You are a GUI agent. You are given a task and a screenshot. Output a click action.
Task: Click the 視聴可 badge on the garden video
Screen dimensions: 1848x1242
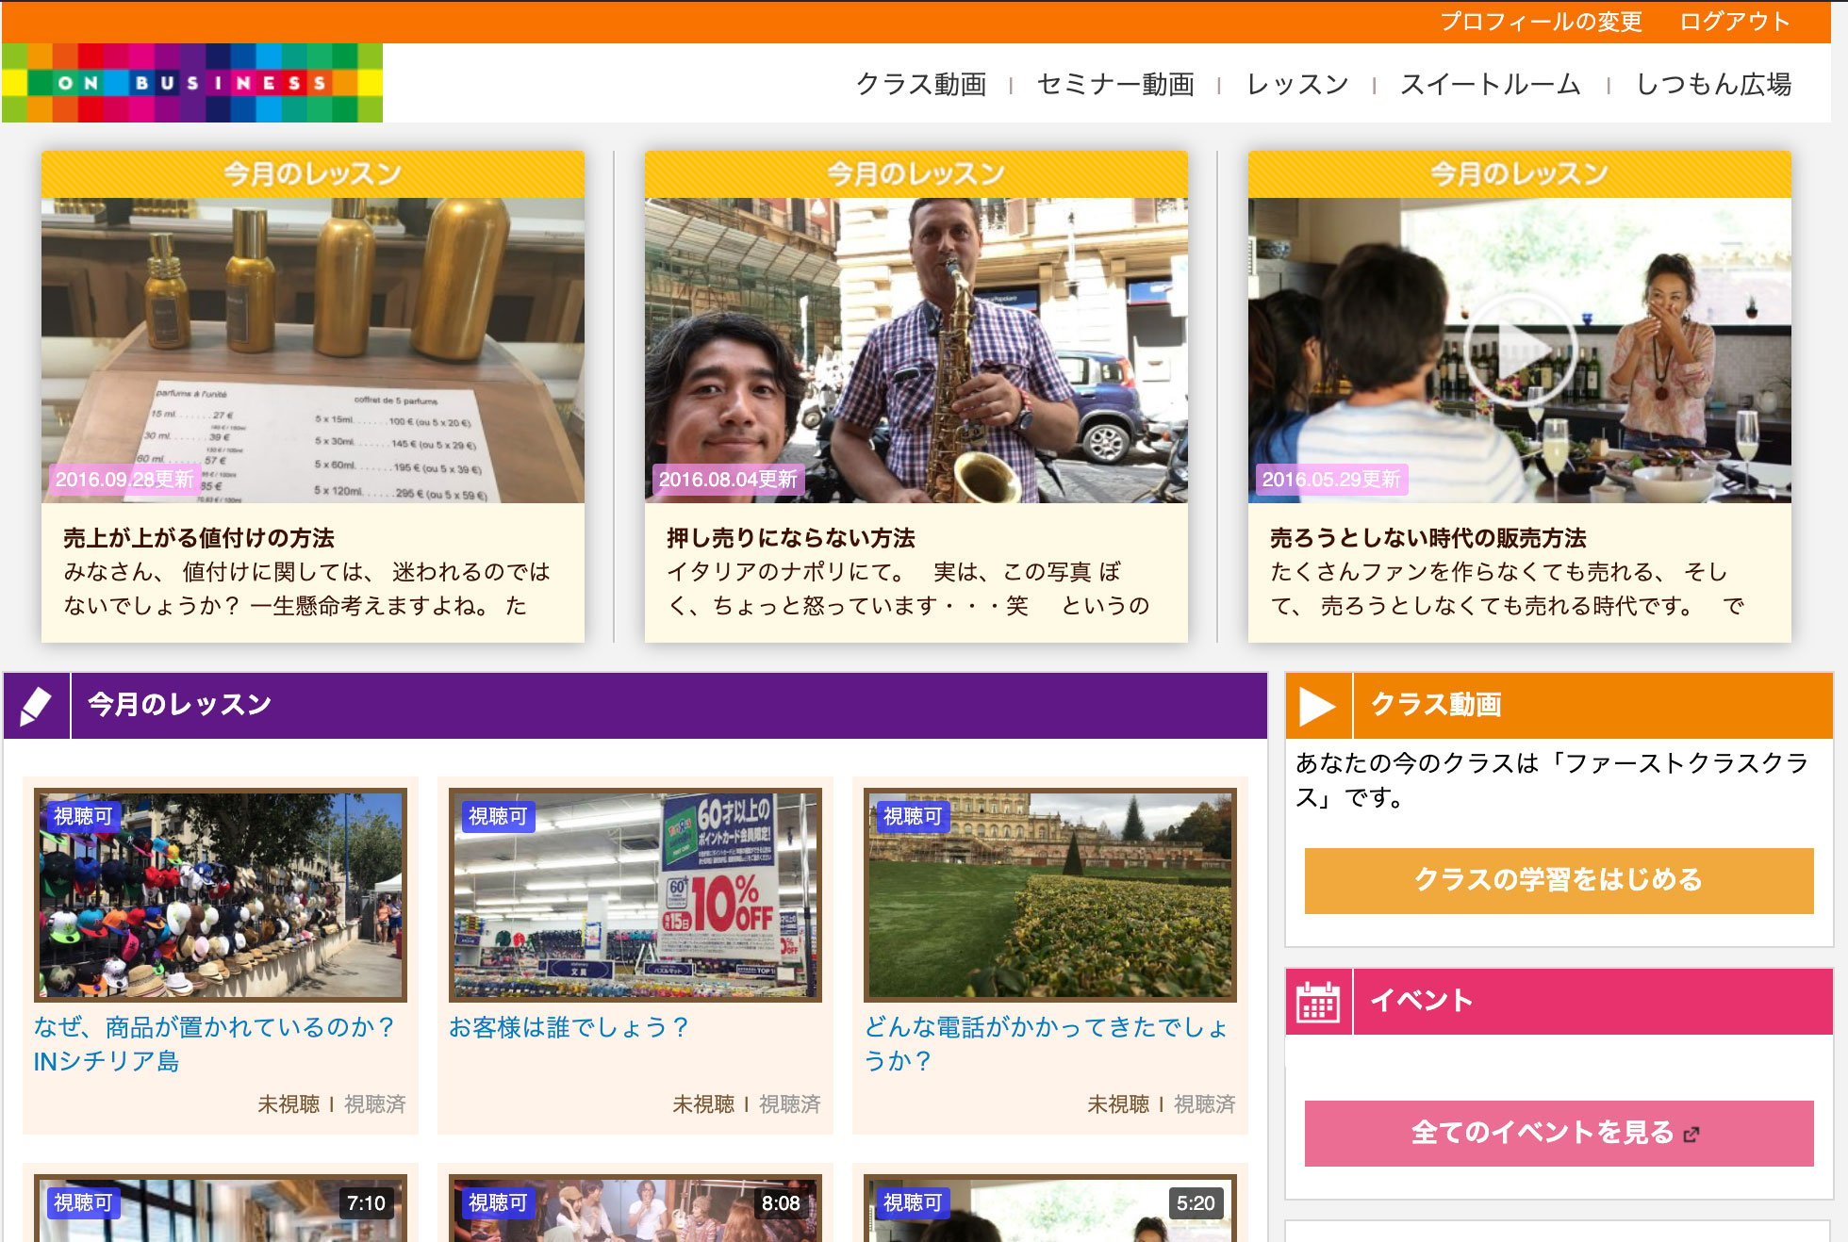(x=913, y=816)
